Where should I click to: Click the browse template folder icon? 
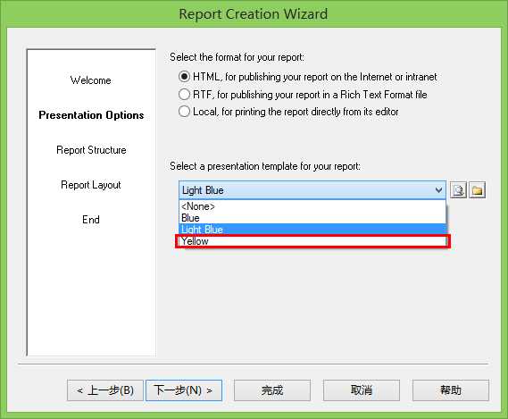pos(478,190)
